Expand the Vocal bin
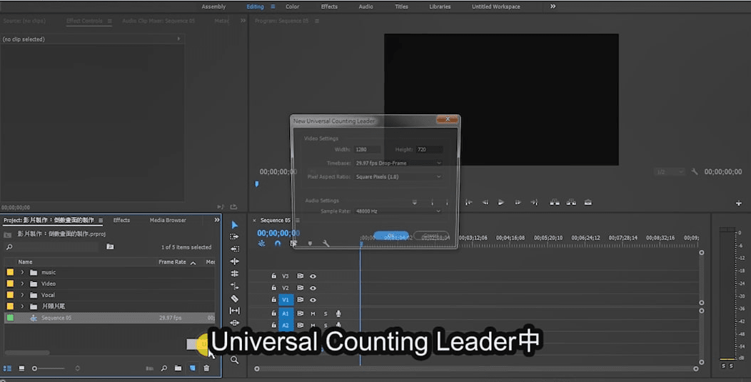The width and height of the screenshot is (751, 382). click(x=22, y=296)
